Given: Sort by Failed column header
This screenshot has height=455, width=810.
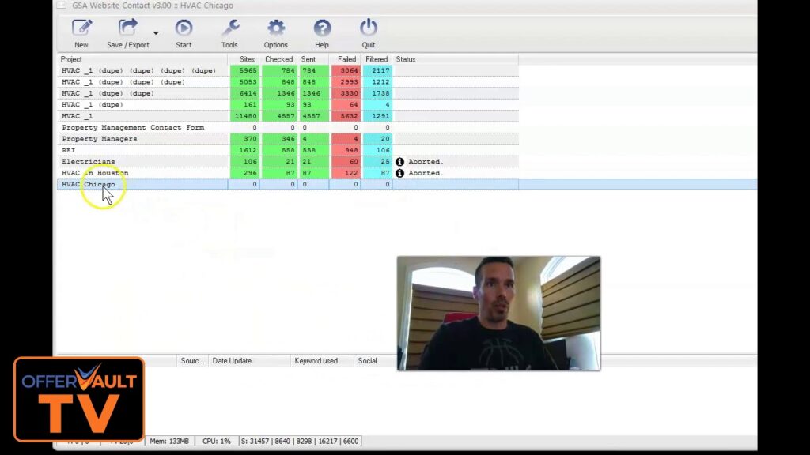Looking at the screenshot, I should (x=345, y=59).
